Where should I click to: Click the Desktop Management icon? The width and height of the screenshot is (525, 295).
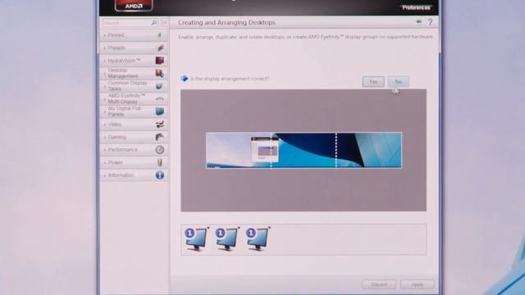160,73
